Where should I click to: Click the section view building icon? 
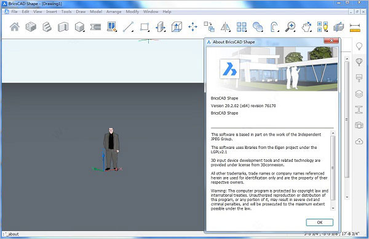coord(338,27)
